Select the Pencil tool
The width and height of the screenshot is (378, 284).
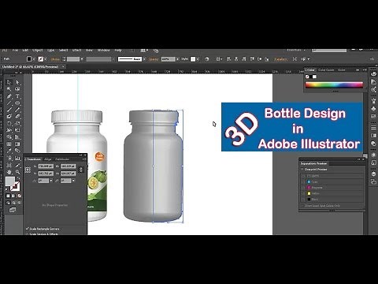[x=17, y=110]
